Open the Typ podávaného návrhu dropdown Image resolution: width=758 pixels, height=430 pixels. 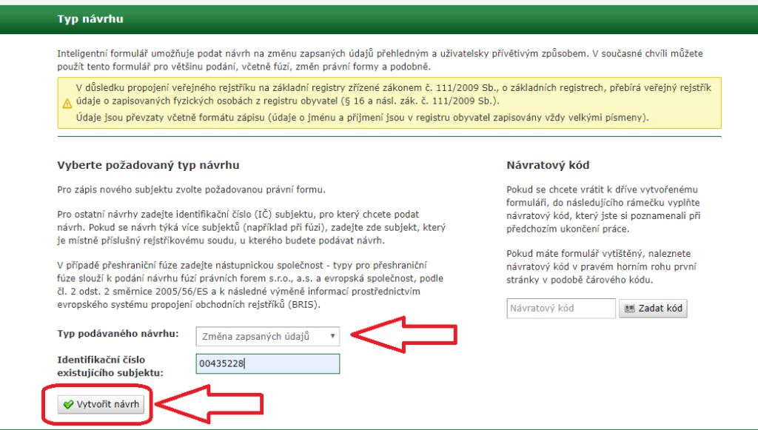point(267,336)
